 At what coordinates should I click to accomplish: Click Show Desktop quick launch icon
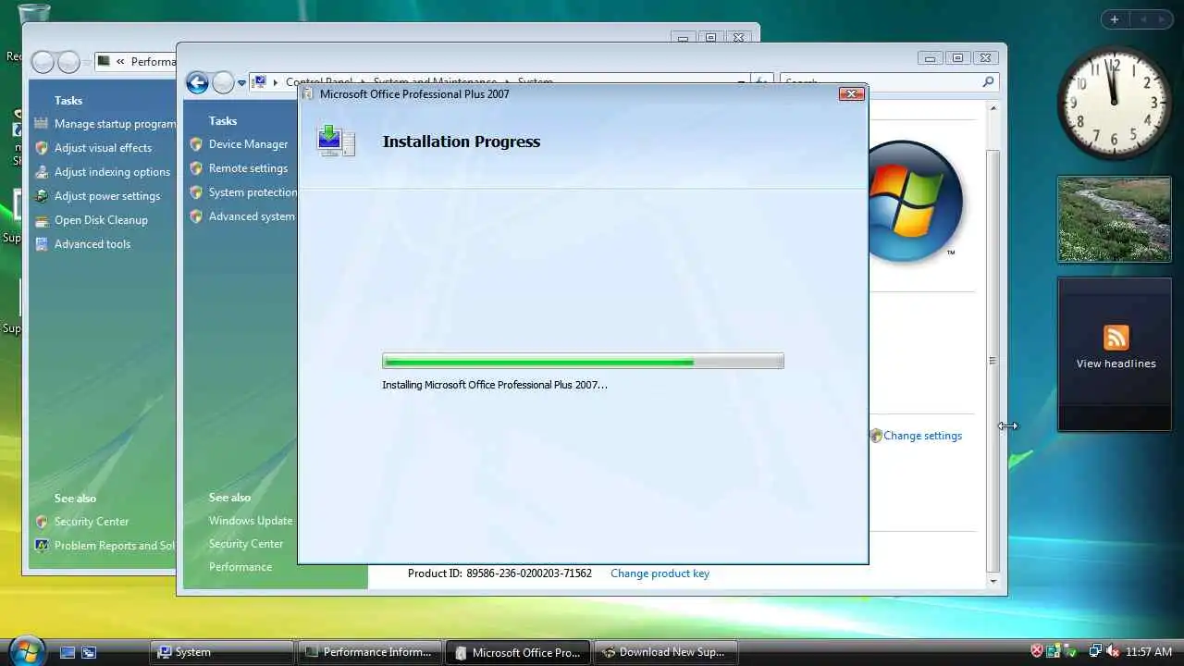pos(68,652)
